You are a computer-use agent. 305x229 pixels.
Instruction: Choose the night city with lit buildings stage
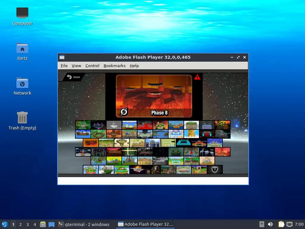153,170
